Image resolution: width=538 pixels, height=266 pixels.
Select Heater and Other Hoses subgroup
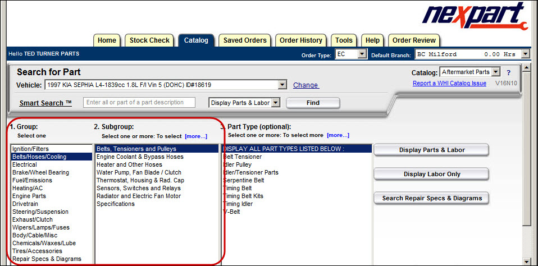point(157,164)
